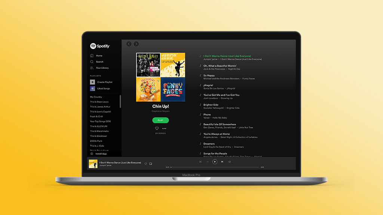Open the Josh Lovelace artist link
The image size is (383, 215).
(211, 98)
